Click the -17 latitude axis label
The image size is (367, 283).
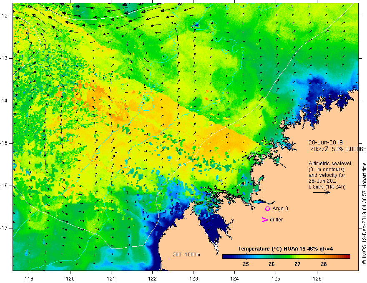tap(5, 228)
